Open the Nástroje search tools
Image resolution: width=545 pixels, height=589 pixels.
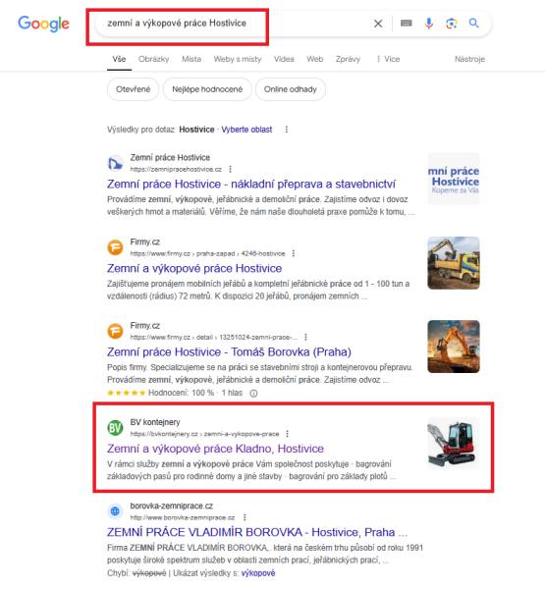[x=469, y=59]
